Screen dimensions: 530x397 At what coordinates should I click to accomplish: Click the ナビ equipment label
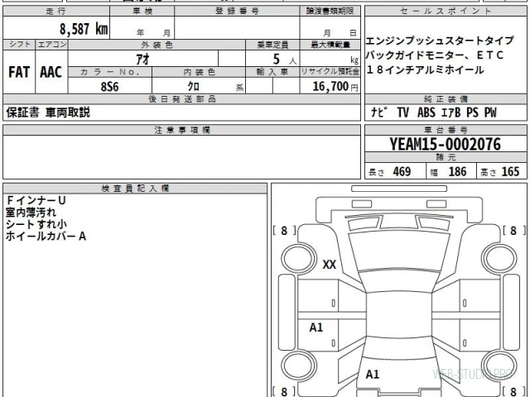pyautogui.click(x=378, y=112)
